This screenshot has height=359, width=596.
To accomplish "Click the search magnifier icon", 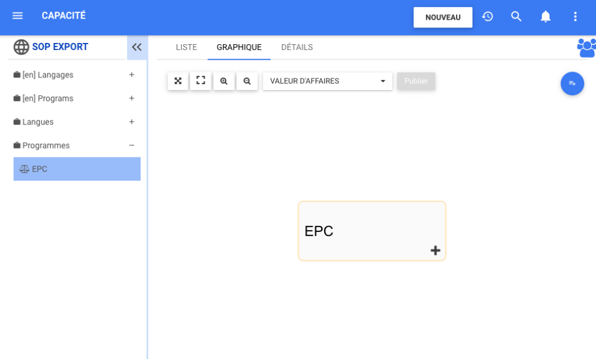I will [517, 17].
